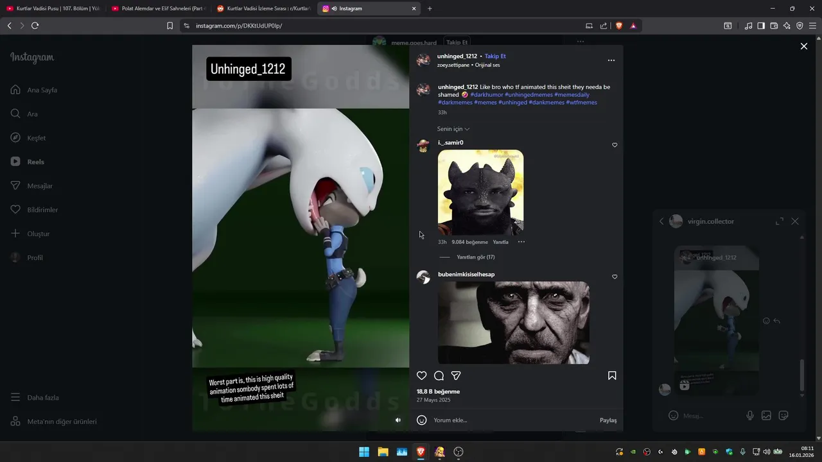The height and width of the screenshot is (462, 822).
Task: Click 18,8 B beğenme likes count
Action: click(x=438, y=391)
